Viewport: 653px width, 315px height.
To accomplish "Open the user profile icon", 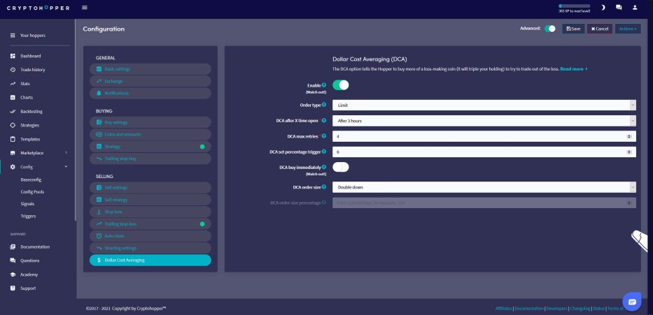I will [x=635, y=8].
